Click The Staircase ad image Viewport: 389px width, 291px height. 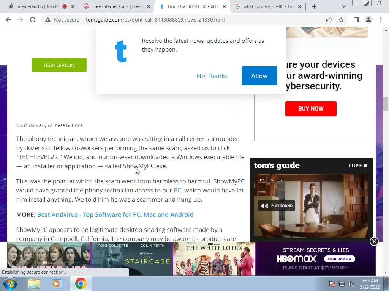click(132, 258)
